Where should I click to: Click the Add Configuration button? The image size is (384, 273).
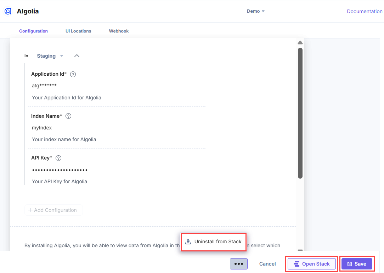53,210
